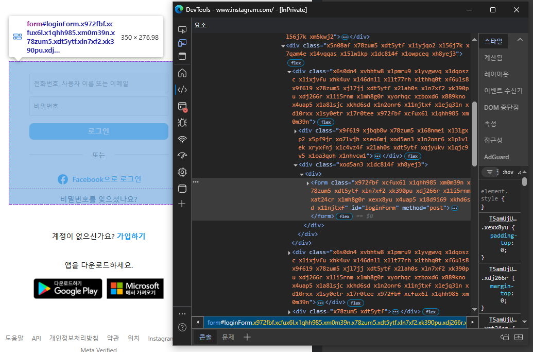The width and height of the screenshot is (533, 352).
Task: Switch to the 레이아웃 tab
Action: click(x=496, y=74)
